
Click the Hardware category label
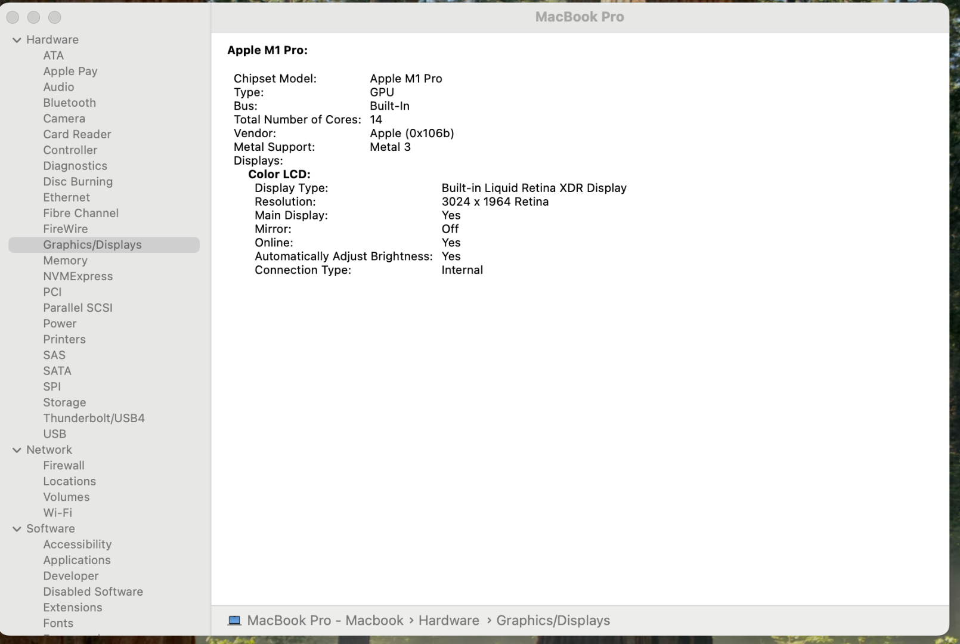[x=52, y=40]
